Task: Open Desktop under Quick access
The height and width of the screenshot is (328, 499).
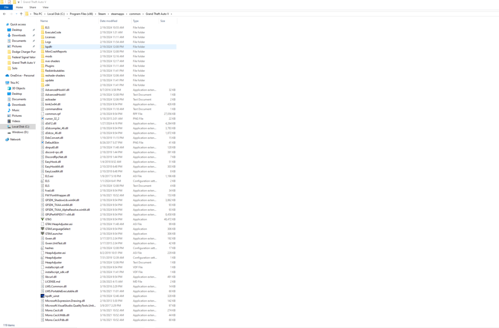Action: tap(17, 30)
